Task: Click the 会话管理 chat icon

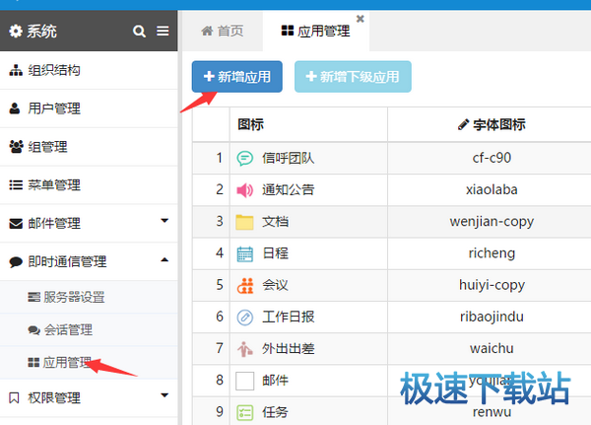Action: pos(33,330)
